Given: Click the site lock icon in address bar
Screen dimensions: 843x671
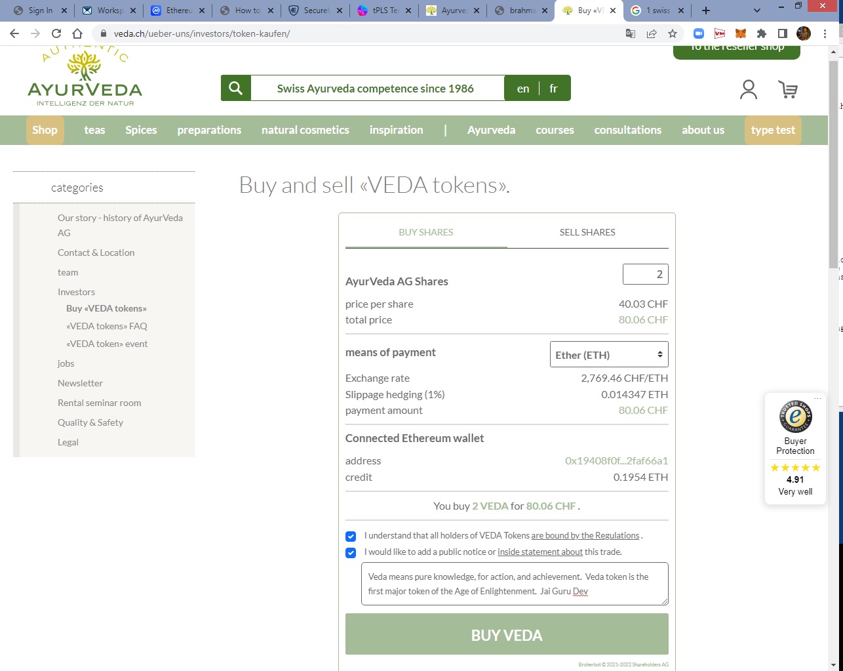Looking at the screenshot, I should coord(103,33).
